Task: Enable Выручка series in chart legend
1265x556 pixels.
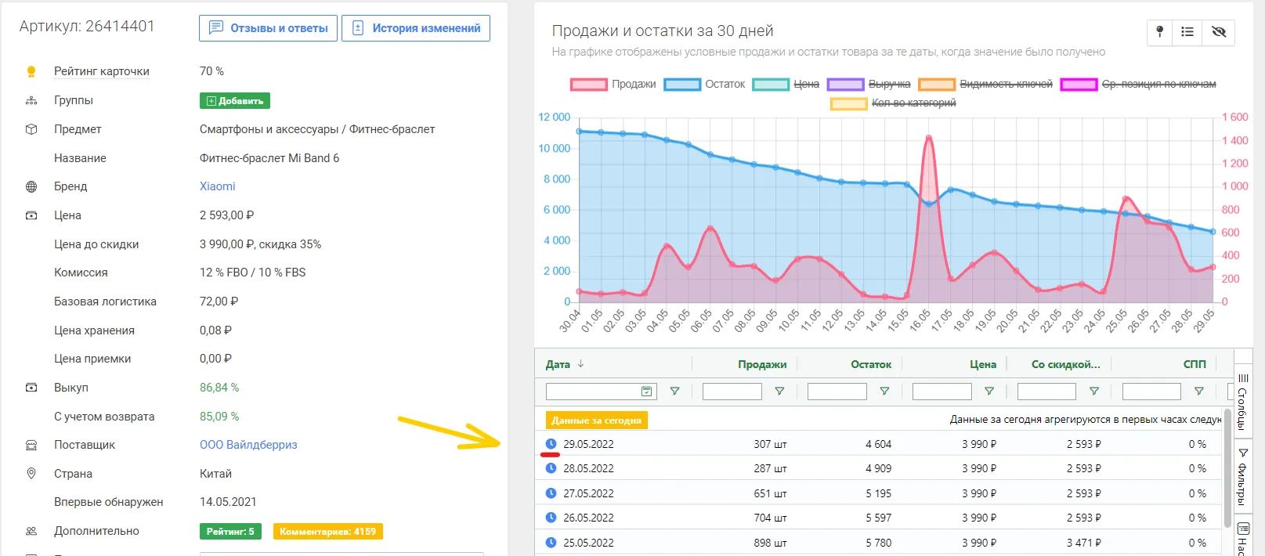Action: click(869, 85)
